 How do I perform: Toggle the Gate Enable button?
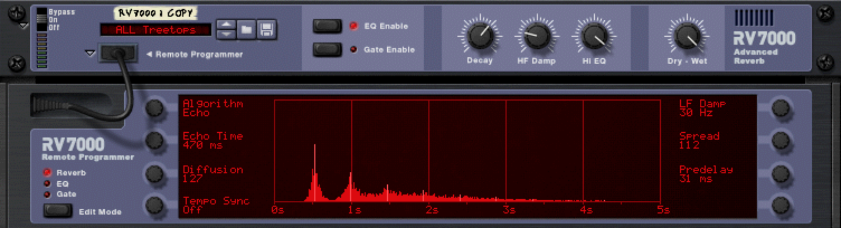point(327,50)
